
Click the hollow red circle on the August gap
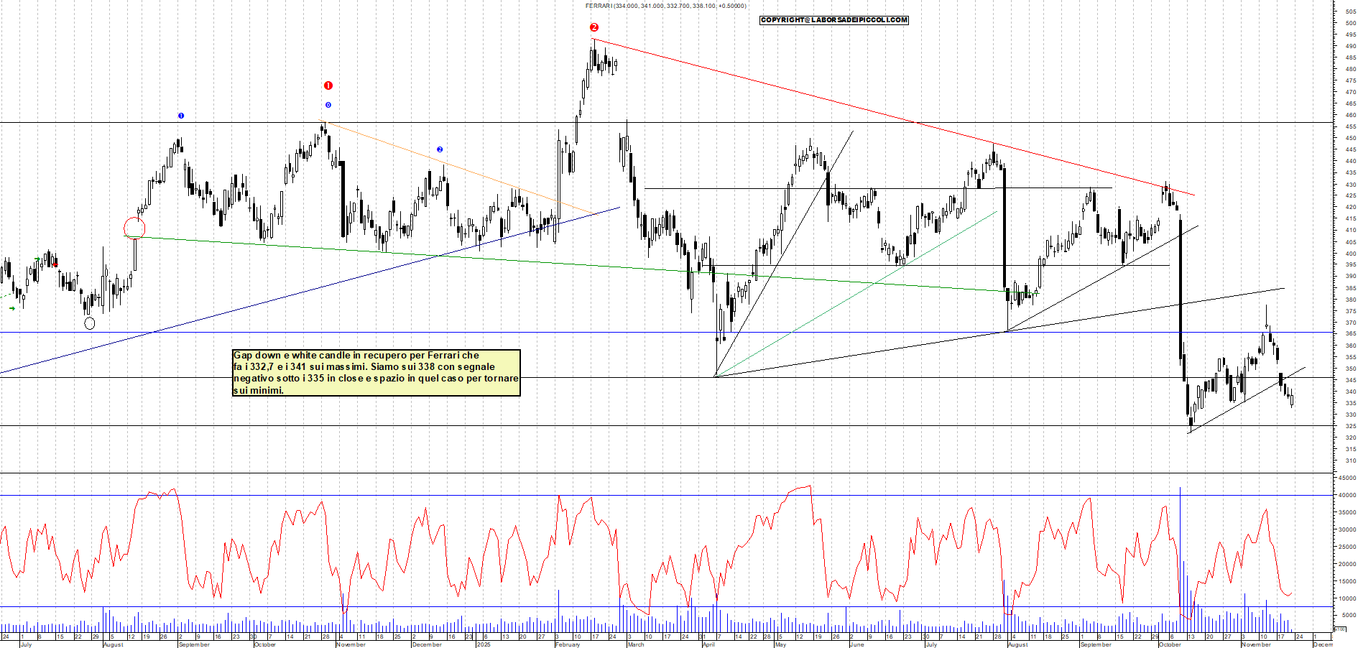pyautogui.click(x=134, y=228)
